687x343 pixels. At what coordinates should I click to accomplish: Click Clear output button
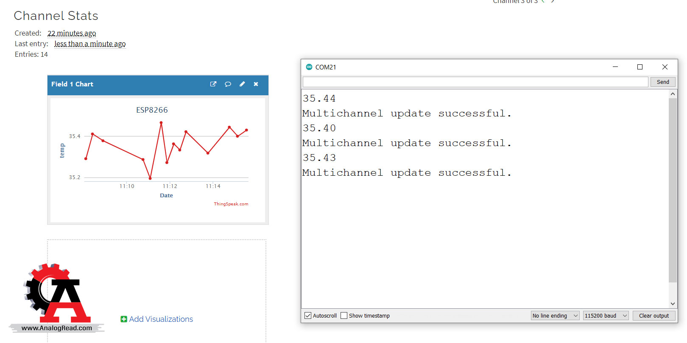click(654, 315)
